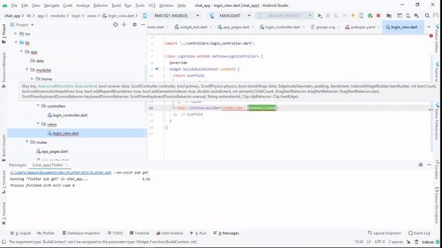Image resolution: width=442 pixels, height=248 pixels.
Task: Open the Structure side tool window
Action: pyautogui.click(x=3, y=182)
